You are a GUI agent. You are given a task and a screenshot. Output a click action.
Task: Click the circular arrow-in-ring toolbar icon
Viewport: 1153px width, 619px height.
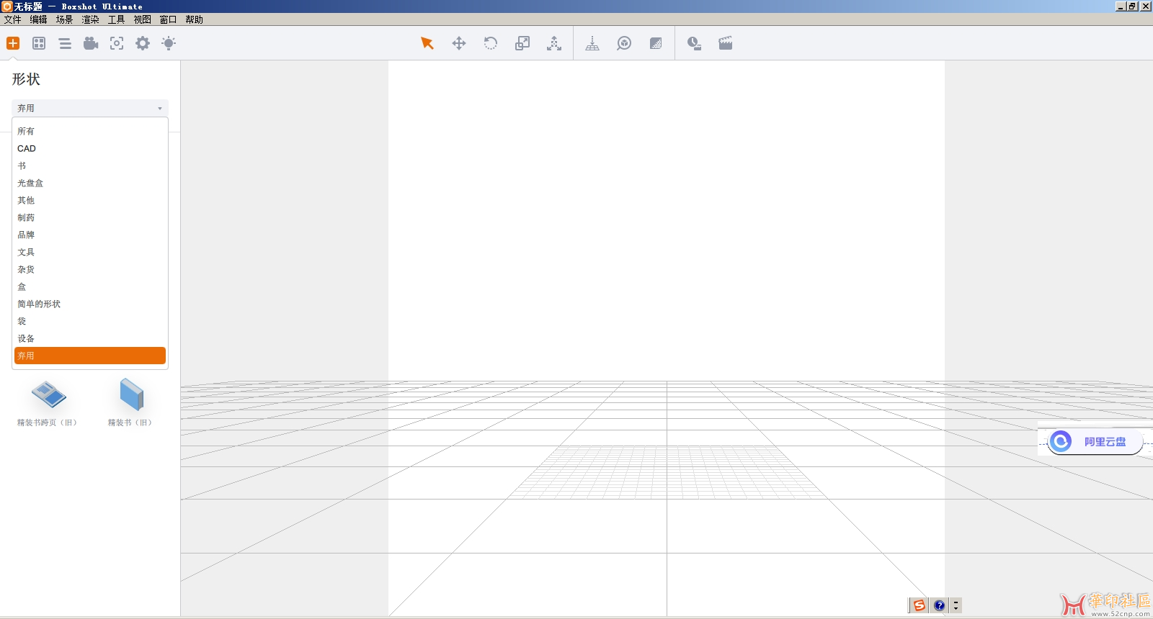pos(624,43)
